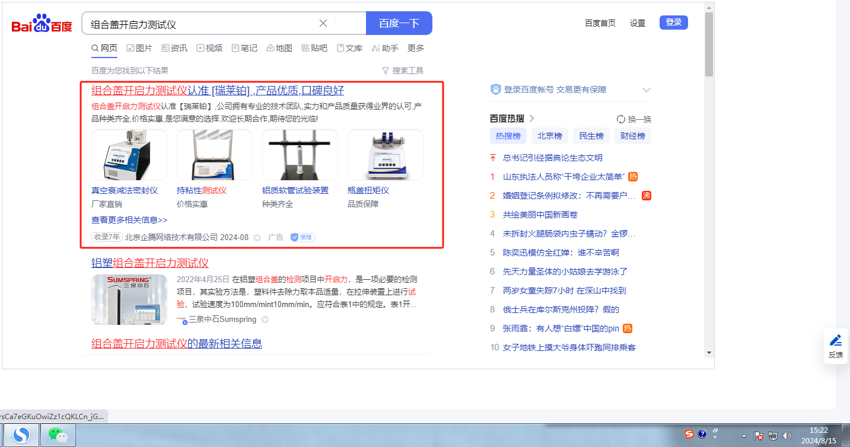Open the language bar options arrow
The width and height of the screenshot is (850, 447).
pos(715,438)
